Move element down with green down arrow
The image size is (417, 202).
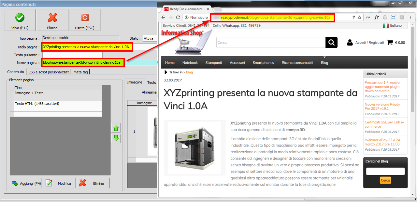click(x=116, y=139)
